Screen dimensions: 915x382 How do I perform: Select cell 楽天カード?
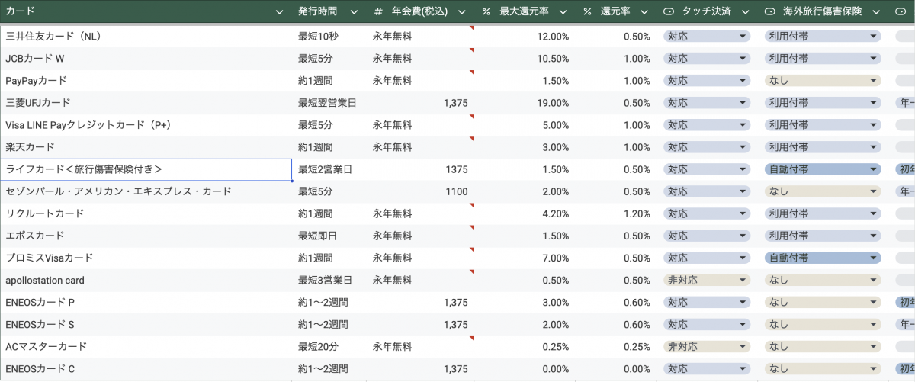(146, 146)
